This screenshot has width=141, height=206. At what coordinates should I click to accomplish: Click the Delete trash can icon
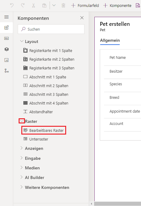click(63, 5)
